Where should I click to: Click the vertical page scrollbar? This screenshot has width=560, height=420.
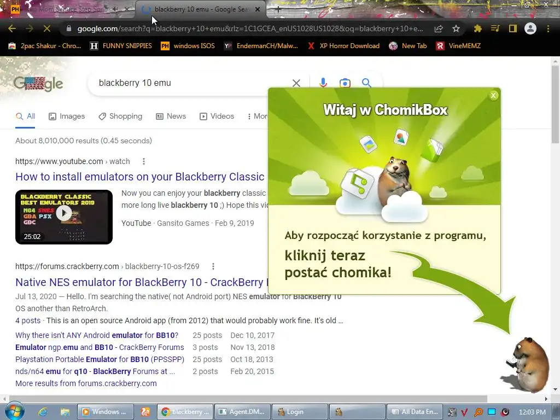point(555,103)
